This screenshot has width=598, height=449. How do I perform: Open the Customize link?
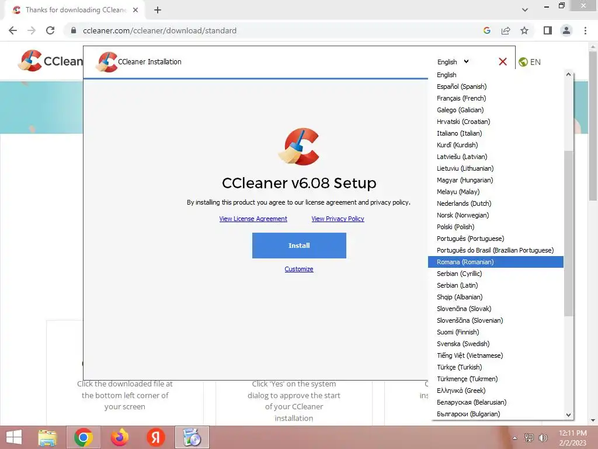tap(299, 269)
